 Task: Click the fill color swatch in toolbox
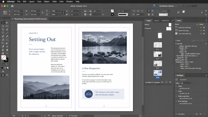pos(4,57)
